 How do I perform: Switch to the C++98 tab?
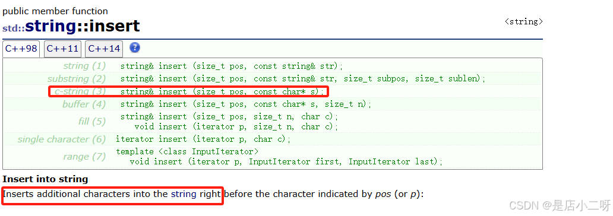coord(21,49)
